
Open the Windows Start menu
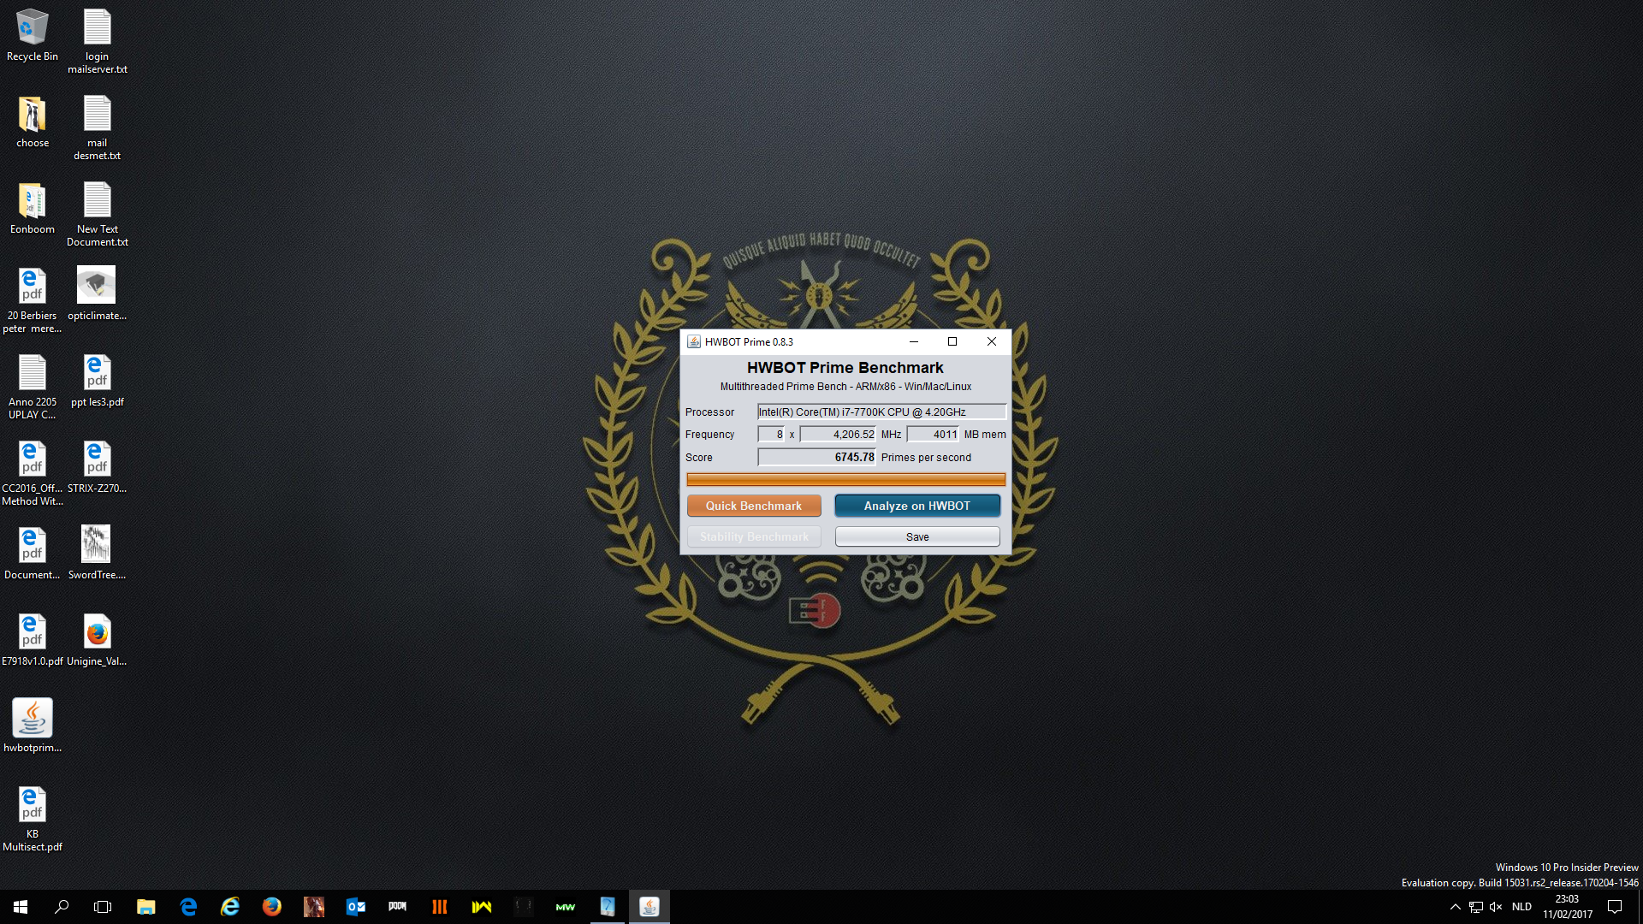click(21, 907)
